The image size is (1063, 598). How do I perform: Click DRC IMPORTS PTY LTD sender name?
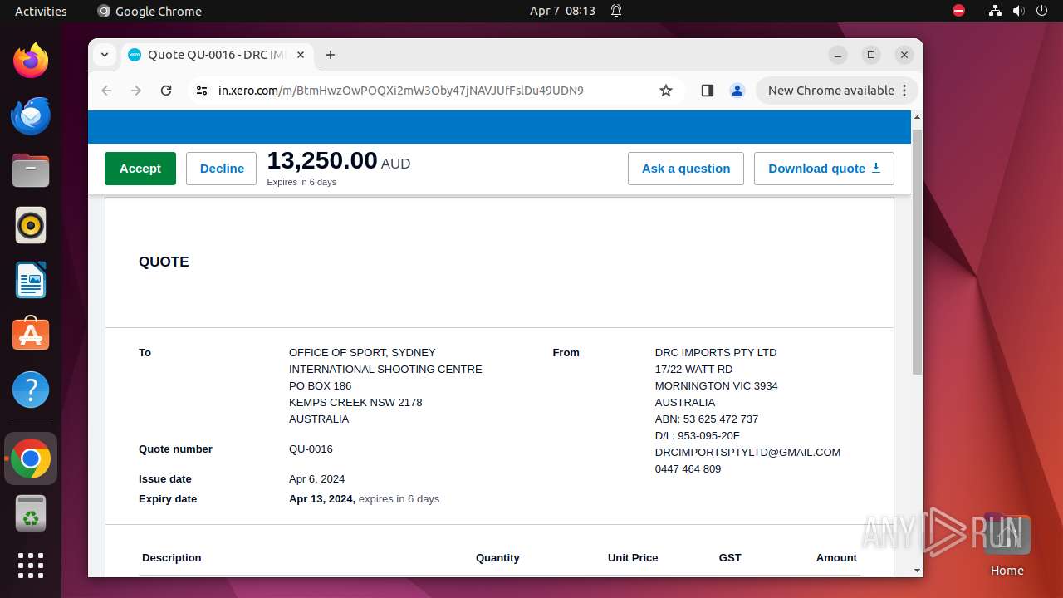(x=716, y=353)
